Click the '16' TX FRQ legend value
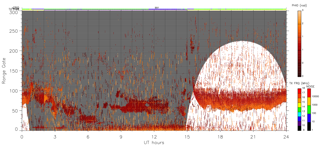 303,97
